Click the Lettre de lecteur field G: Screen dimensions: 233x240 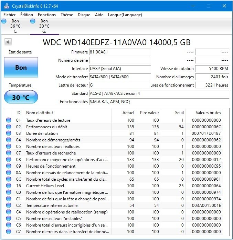click(120, 85)
